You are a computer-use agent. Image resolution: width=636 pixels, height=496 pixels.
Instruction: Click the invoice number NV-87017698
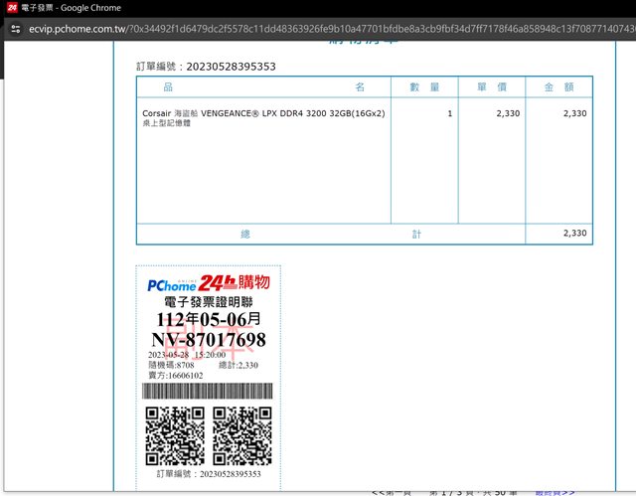(208, 340)
